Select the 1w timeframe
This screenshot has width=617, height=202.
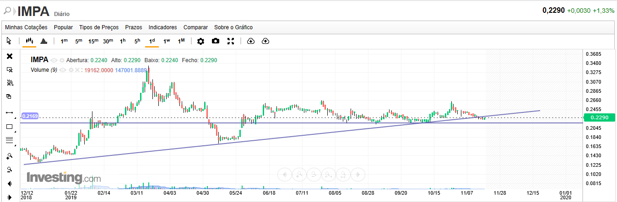(x=167, y=41)
